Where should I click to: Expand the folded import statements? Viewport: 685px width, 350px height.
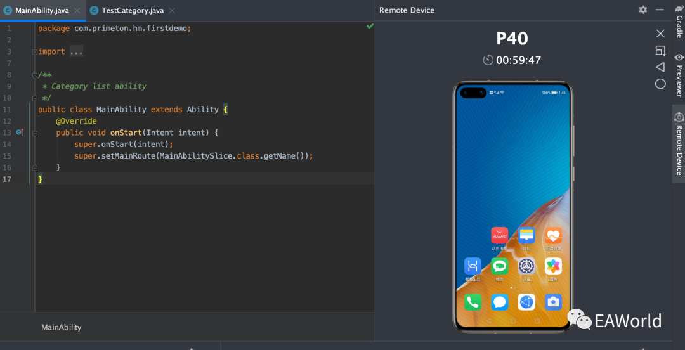tap(34, 52)
